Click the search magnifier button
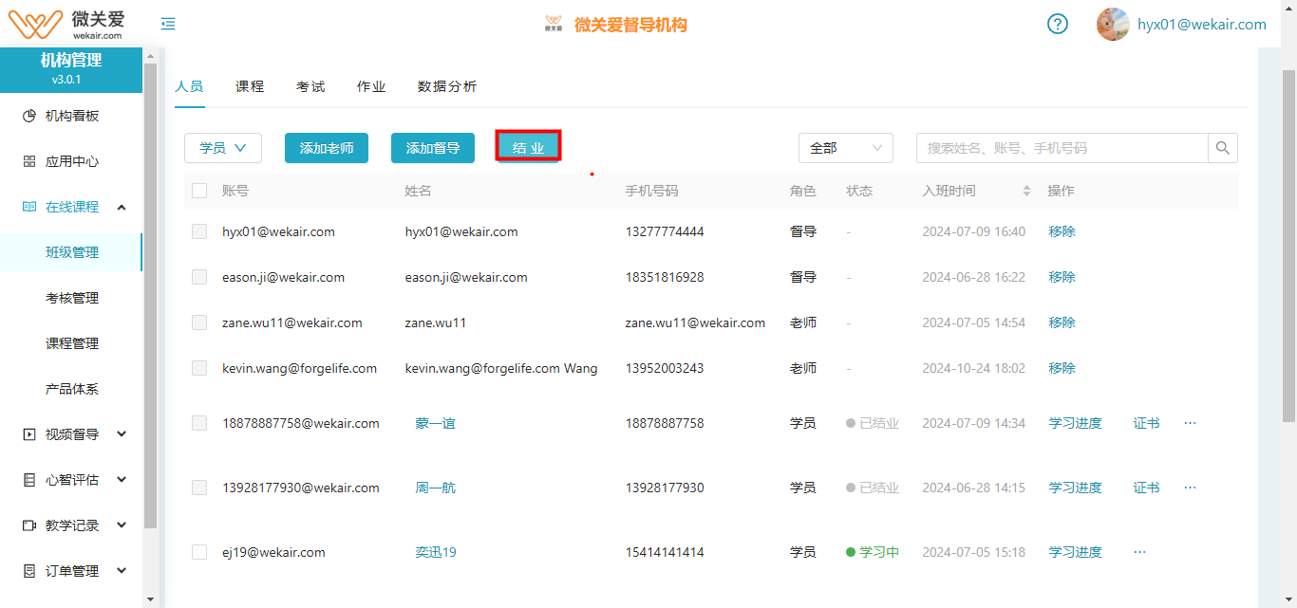1297x608 pixels. [x=1223, y=148]
